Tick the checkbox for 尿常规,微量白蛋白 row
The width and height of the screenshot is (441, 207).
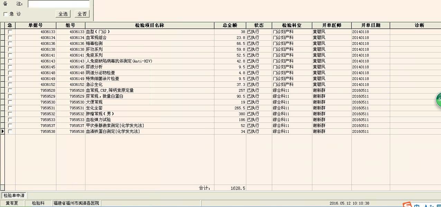(x=10, y=96)
